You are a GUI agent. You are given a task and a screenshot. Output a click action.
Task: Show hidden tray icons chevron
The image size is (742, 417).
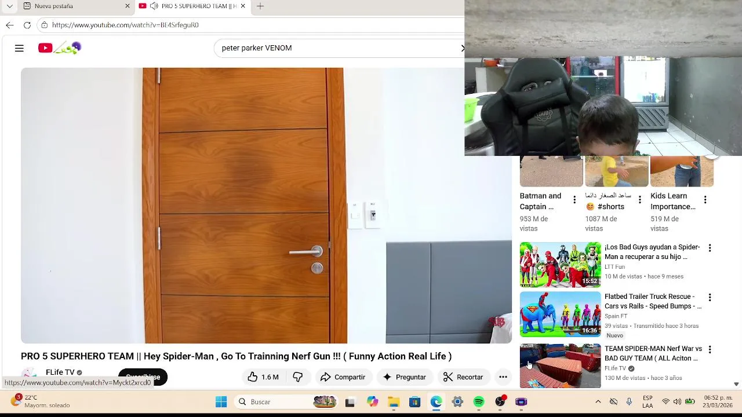[598, 402]
